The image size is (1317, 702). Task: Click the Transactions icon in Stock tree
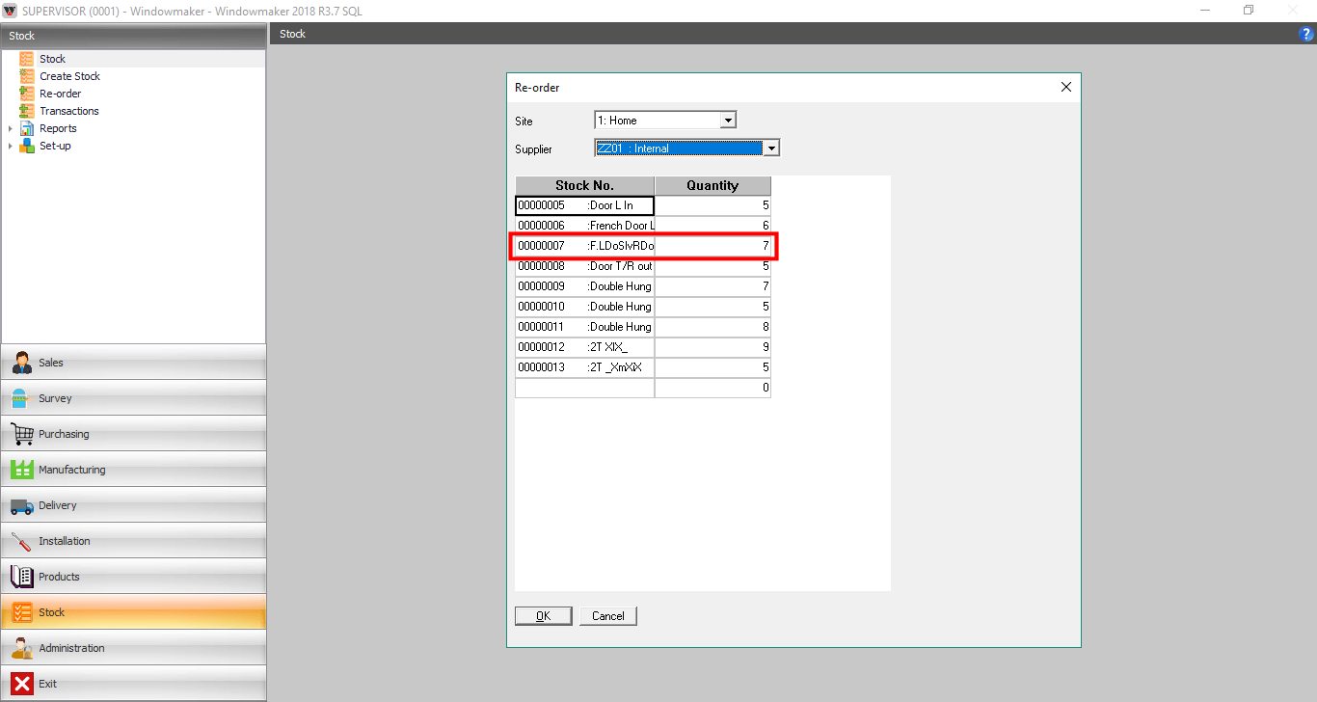[x=26, y=111]
